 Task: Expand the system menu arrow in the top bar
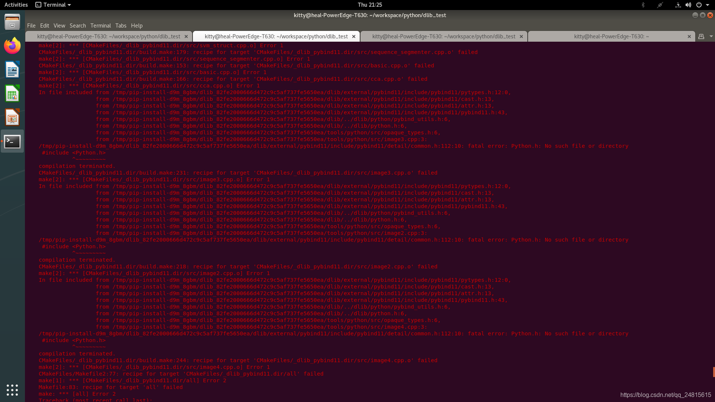coord(708,5)
